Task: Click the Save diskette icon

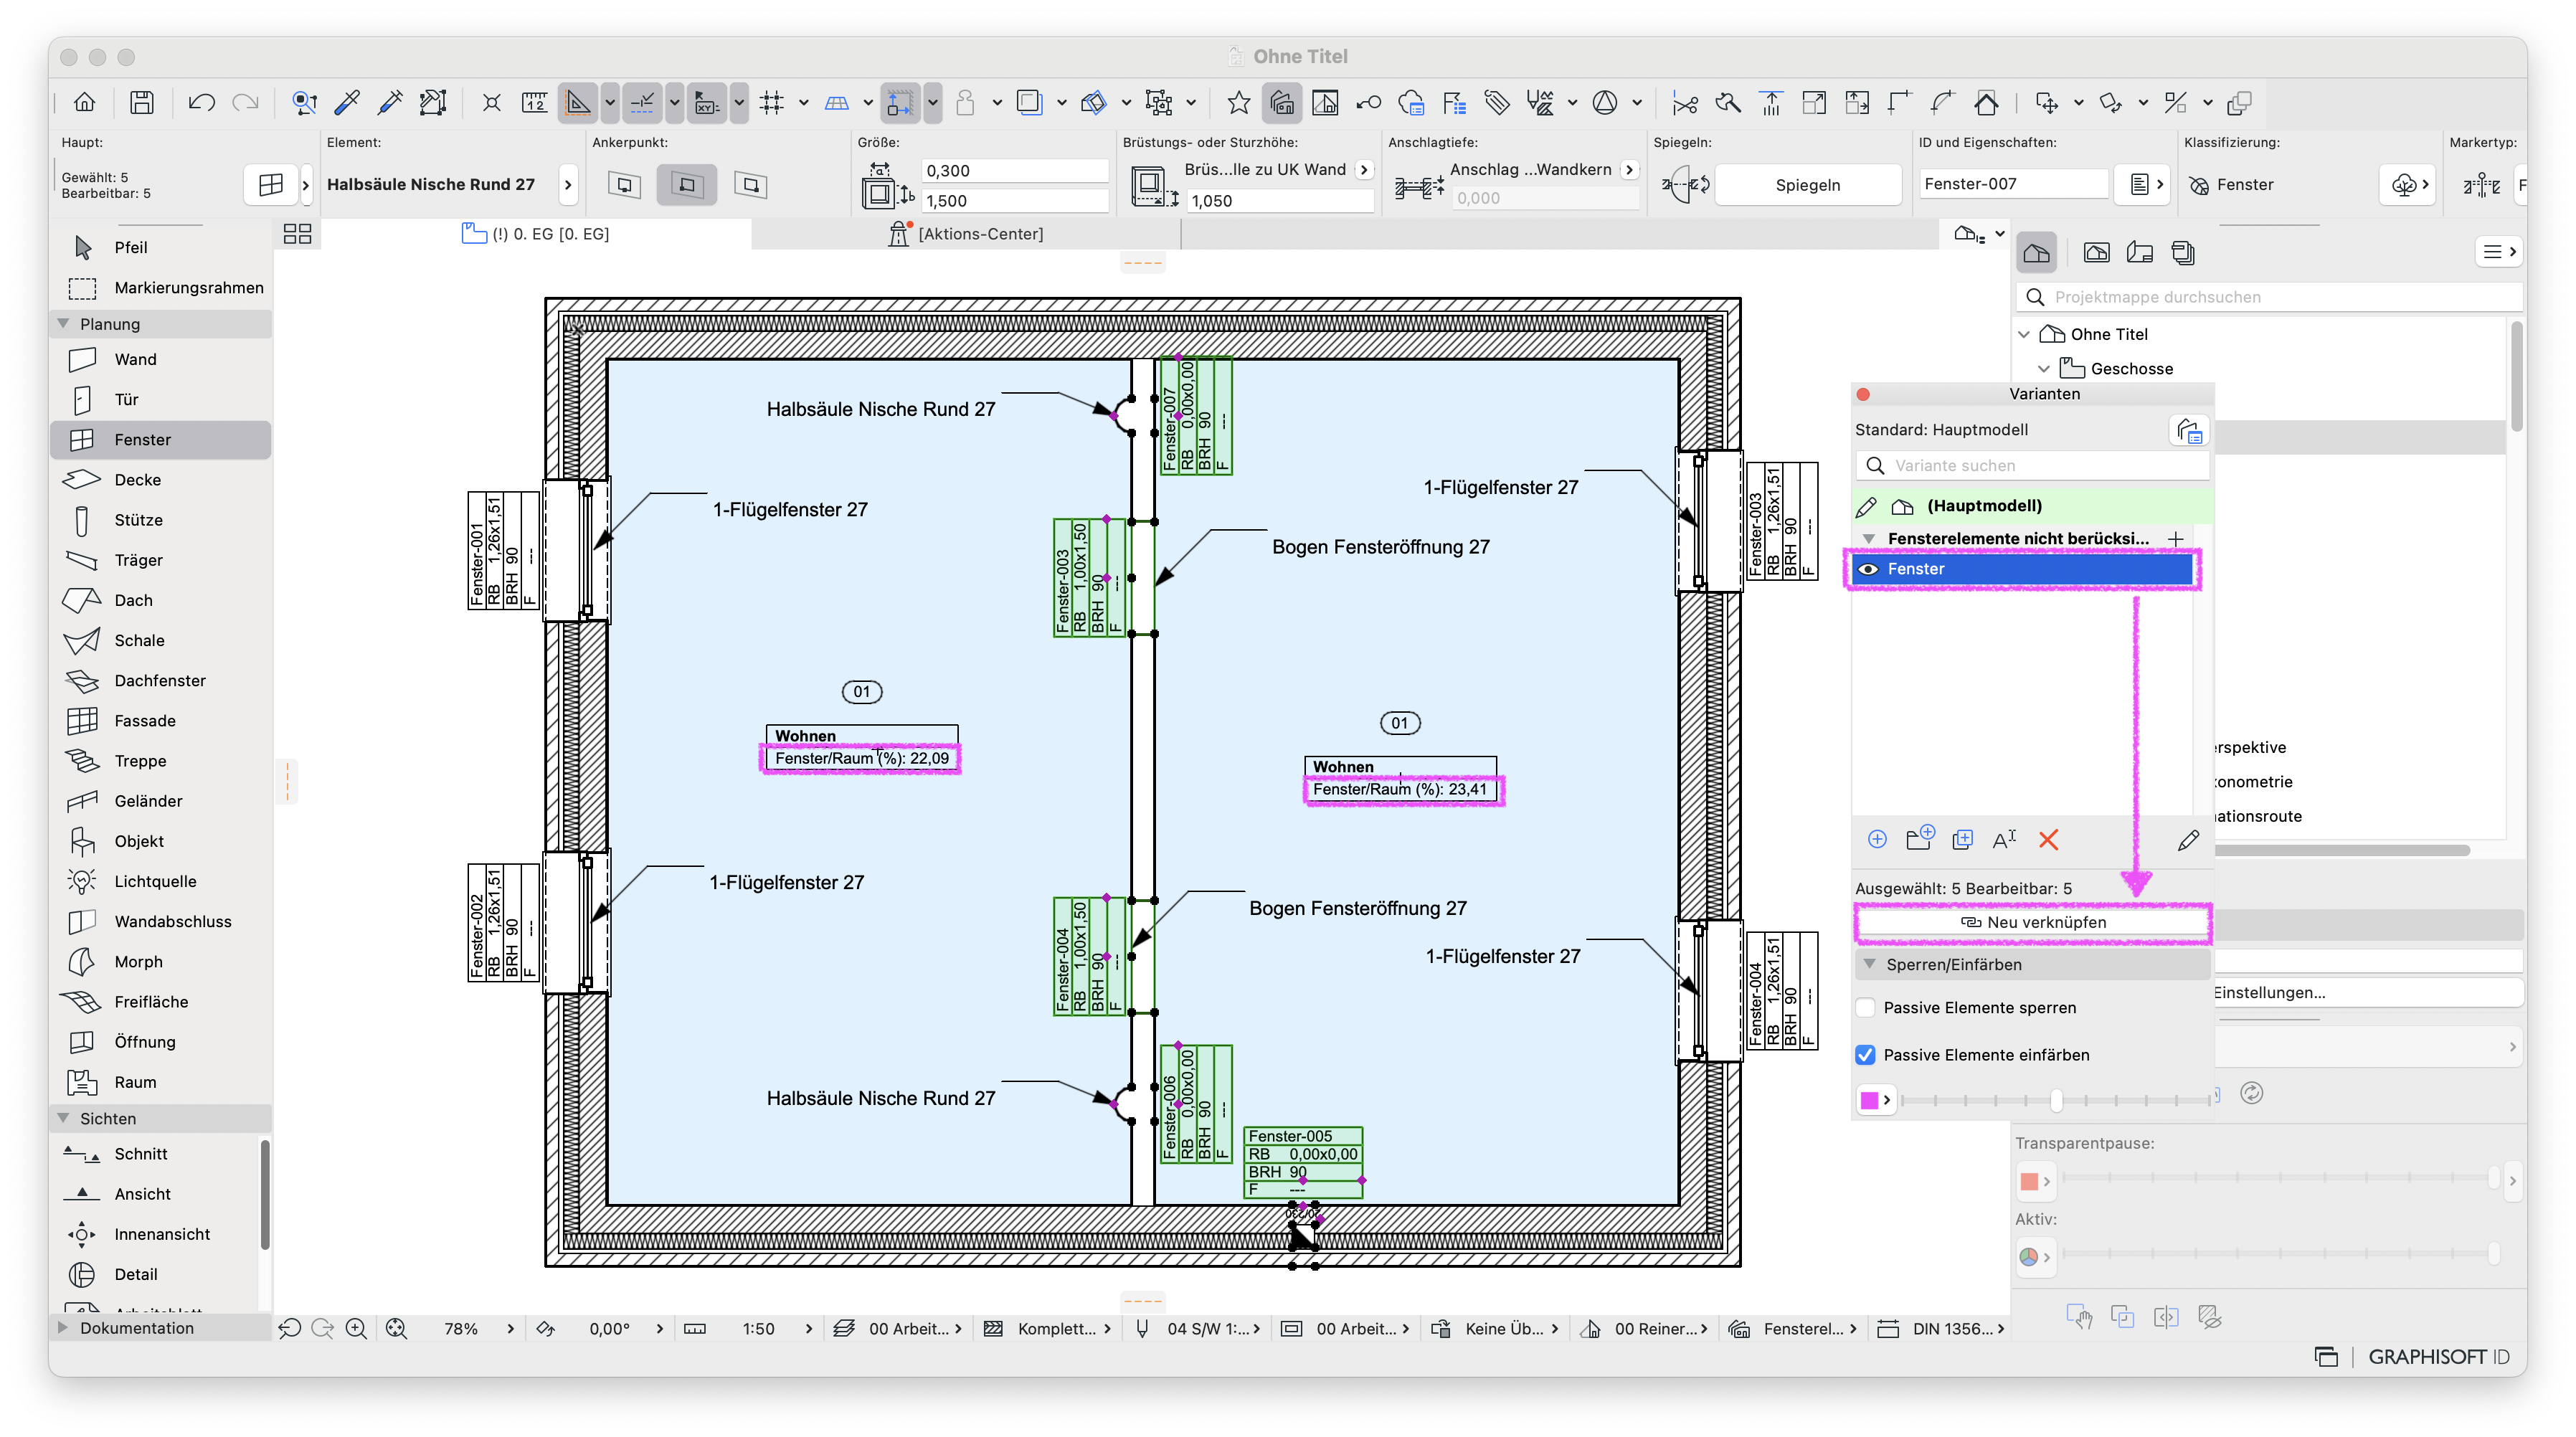Action: [141, 102]
